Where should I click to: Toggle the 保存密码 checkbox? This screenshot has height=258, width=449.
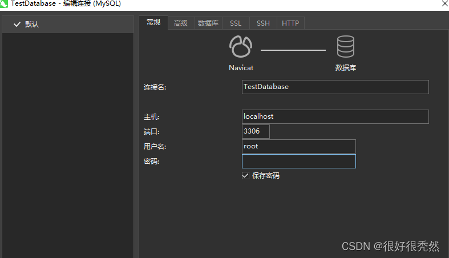(245, 176)
